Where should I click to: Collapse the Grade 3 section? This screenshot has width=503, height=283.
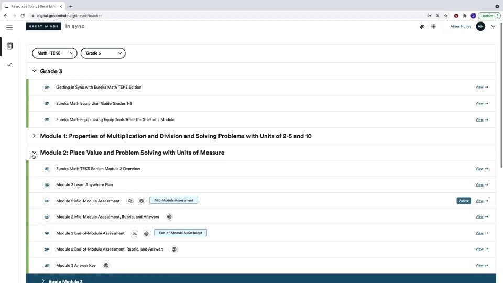click(x=34, y=71)
